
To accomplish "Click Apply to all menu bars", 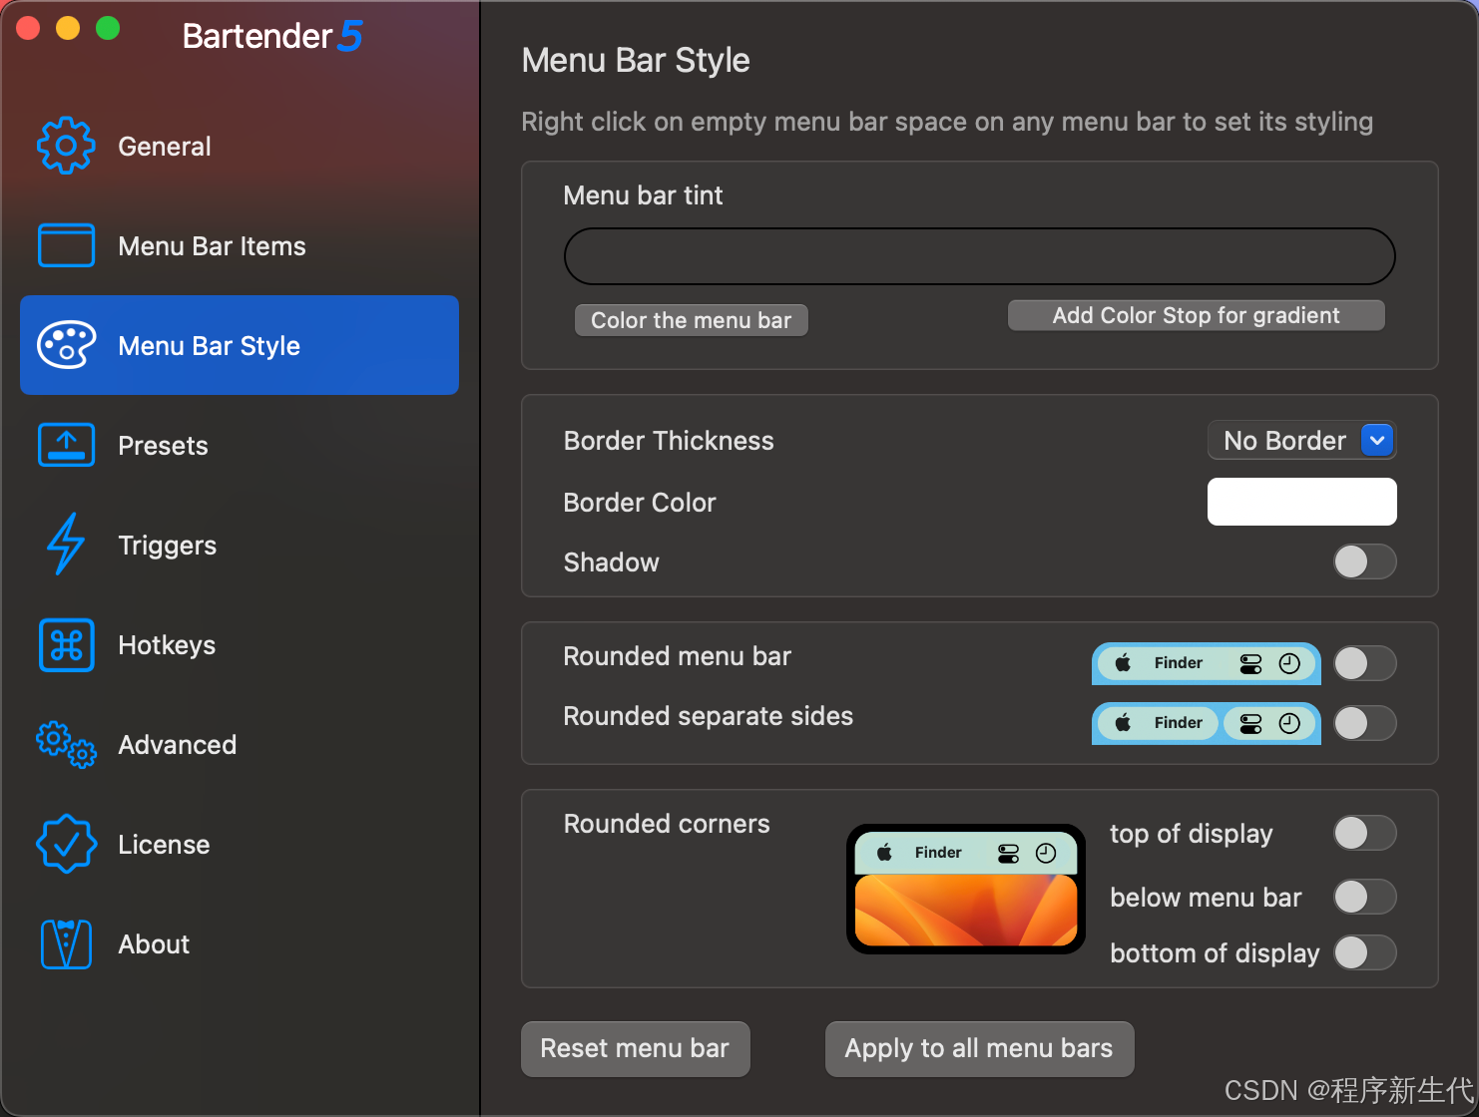I will 979,1048.
